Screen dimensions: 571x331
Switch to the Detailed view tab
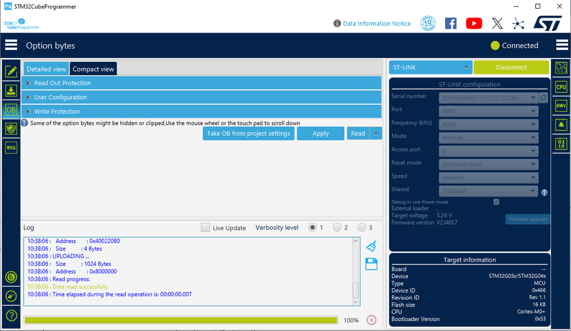point(46,69)
